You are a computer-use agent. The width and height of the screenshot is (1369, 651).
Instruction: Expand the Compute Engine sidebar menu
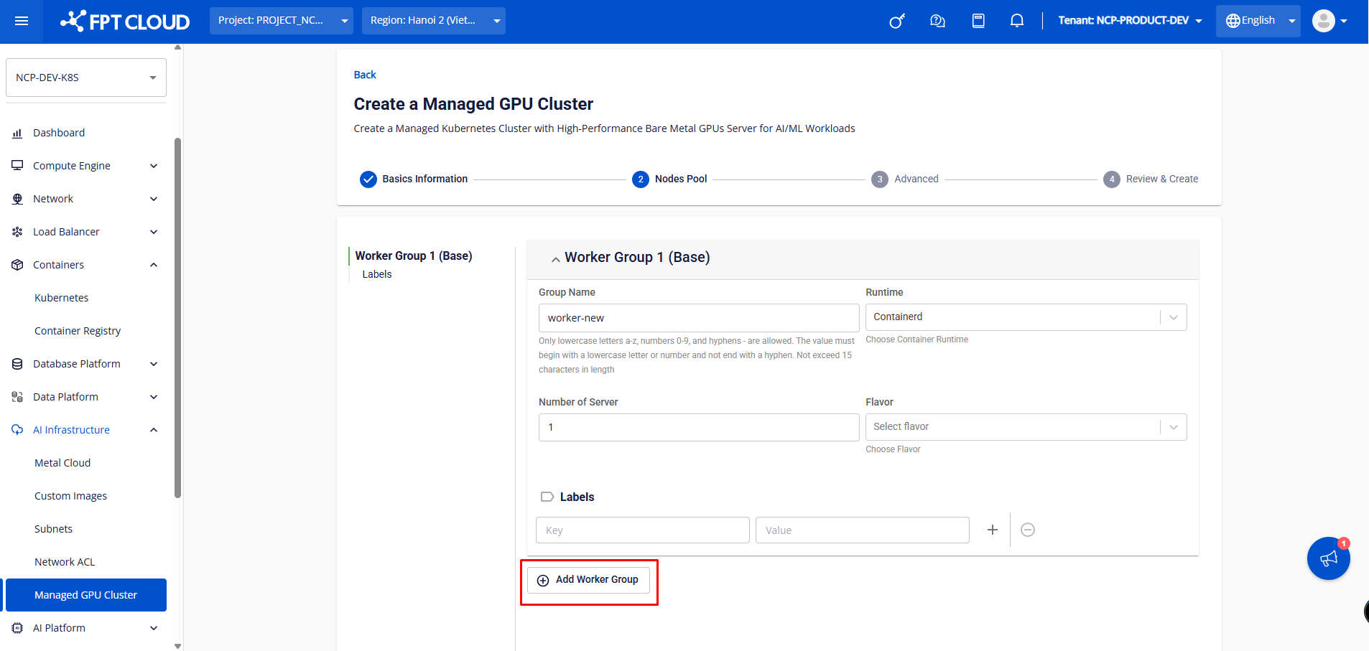pyautogui.click(x=85, y=166)
